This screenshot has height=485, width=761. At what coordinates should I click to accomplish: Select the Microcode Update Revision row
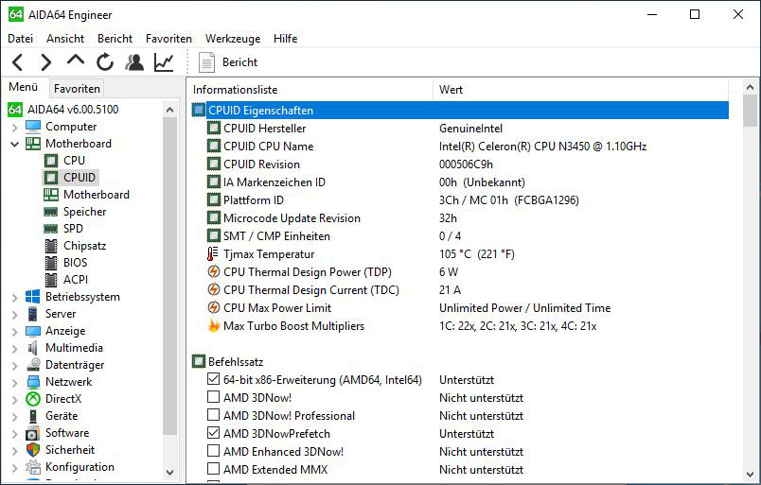click(x=460, y=217)
